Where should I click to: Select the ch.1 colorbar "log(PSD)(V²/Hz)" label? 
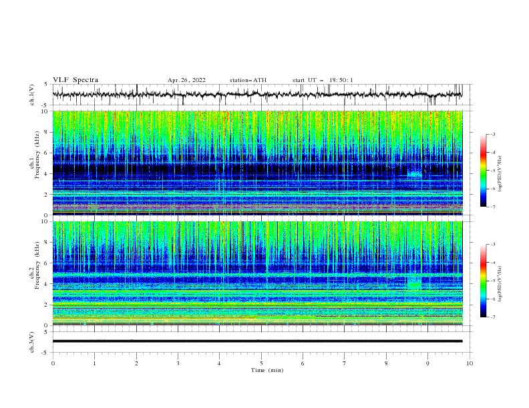(x=500, y=174)
